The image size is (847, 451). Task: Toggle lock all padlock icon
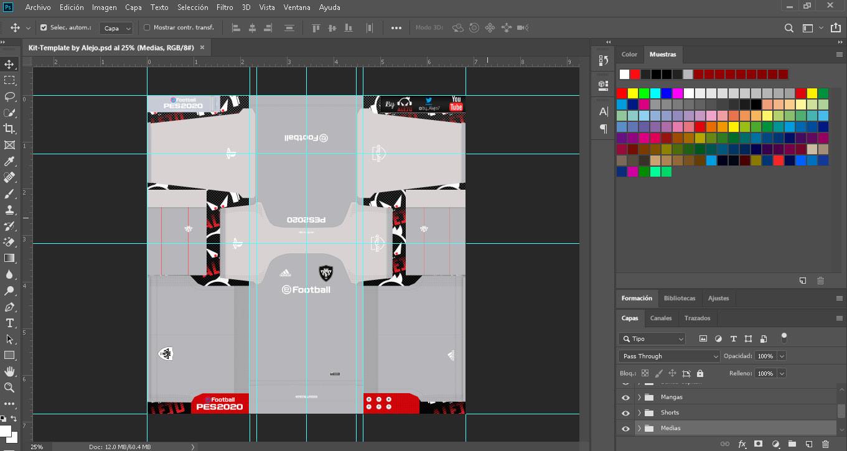pos(700,373)
